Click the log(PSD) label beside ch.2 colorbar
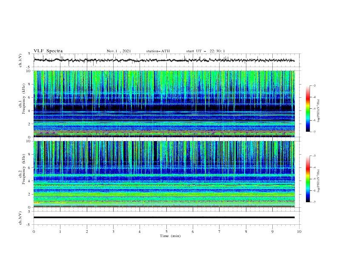The height and width of the screenshot is (260, 337). point(319,181)
